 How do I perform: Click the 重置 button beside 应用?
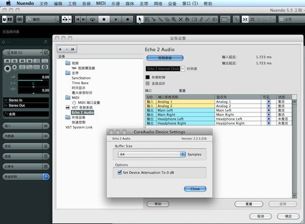point(249,204)
